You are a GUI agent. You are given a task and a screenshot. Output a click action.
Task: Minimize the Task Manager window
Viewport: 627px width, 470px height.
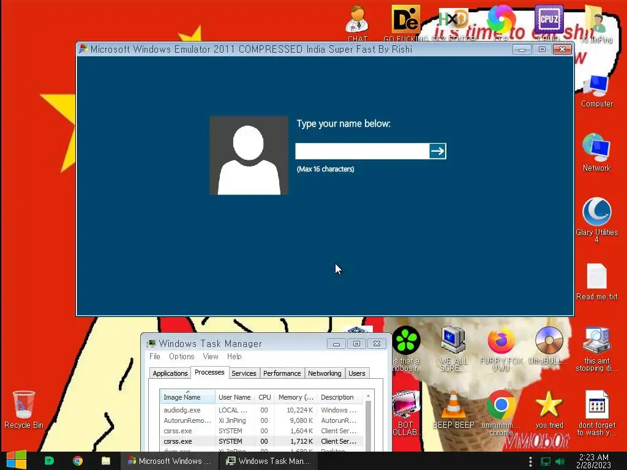pyautogui.click(x=336, y=344)
